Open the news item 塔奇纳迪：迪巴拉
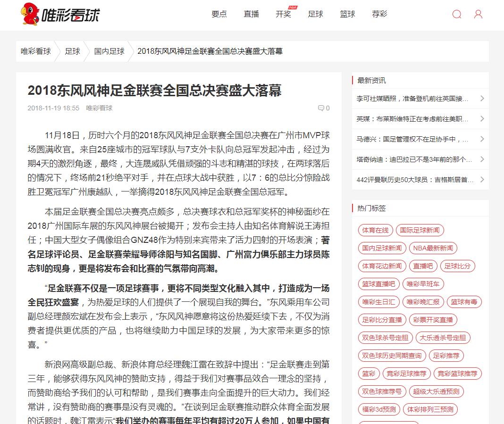The height and width of the screenshot is (424, 504). (414, 159)
